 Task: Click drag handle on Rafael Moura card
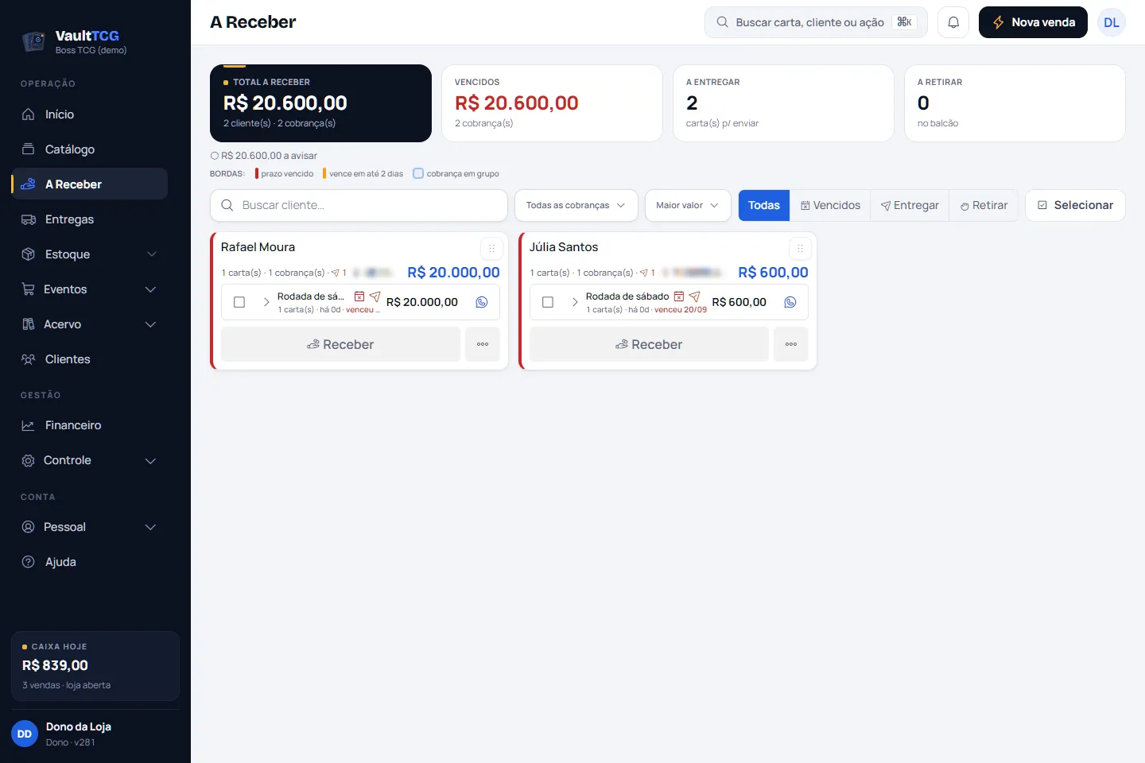(x=491, y=248)
